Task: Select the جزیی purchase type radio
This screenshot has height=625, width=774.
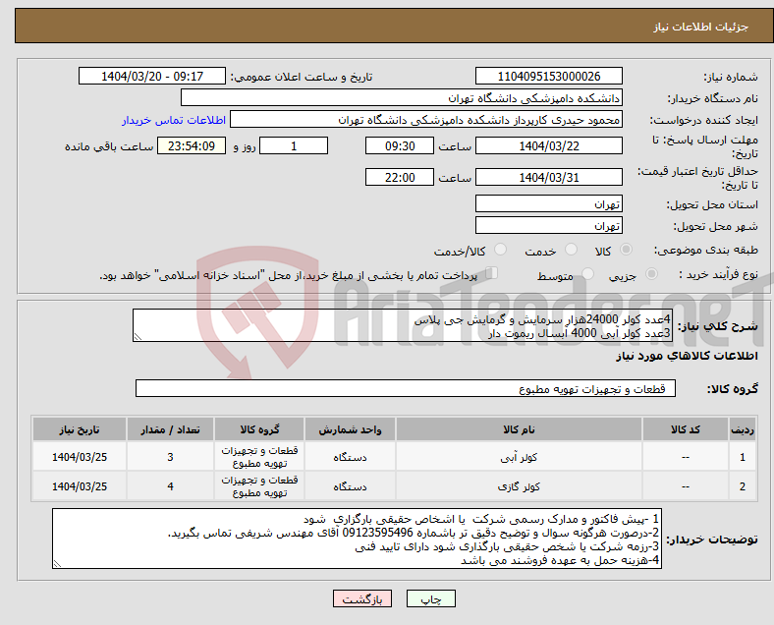Action: click(x=651, y=274)
